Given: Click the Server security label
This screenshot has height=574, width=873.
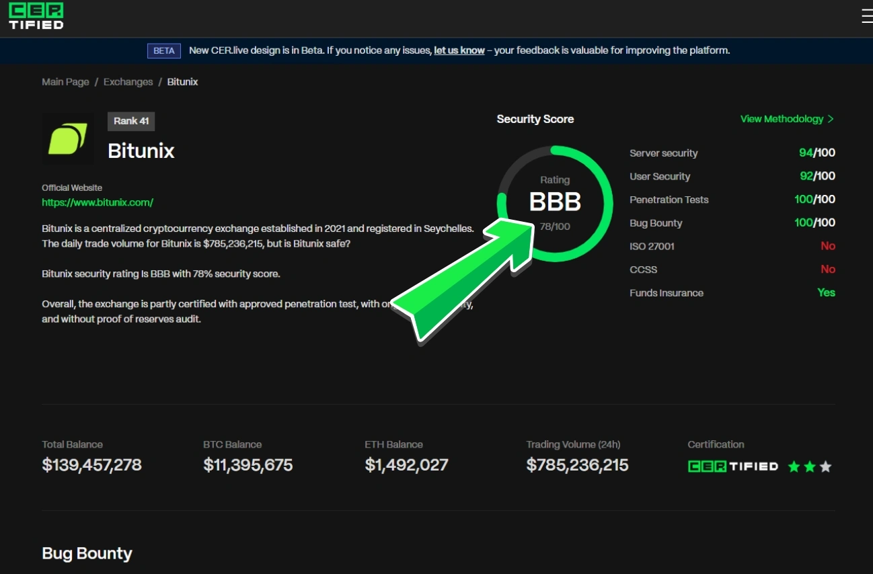Looking at the screenshot, I should [x=664, y=153].
